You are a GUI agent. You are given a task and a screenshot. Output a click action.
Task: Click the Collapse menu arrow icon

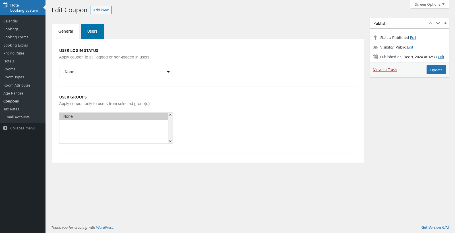5,128
